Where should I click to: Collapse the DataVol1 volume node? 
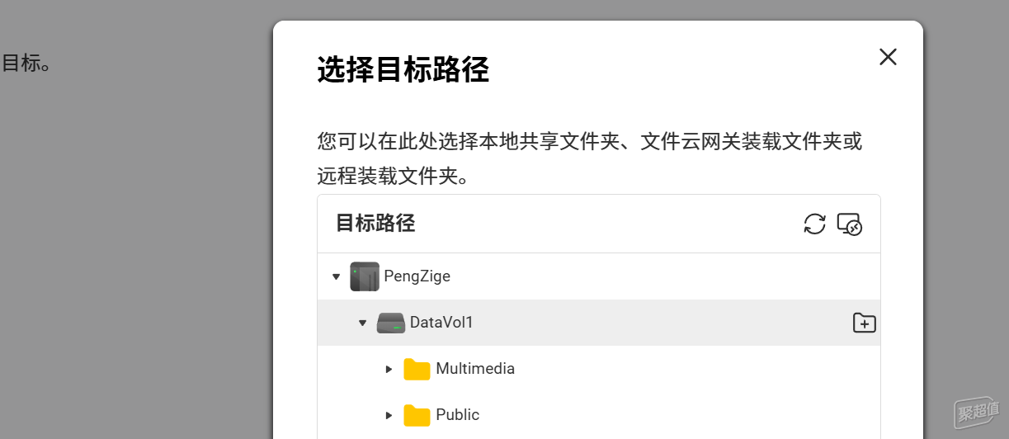point(362,323)
